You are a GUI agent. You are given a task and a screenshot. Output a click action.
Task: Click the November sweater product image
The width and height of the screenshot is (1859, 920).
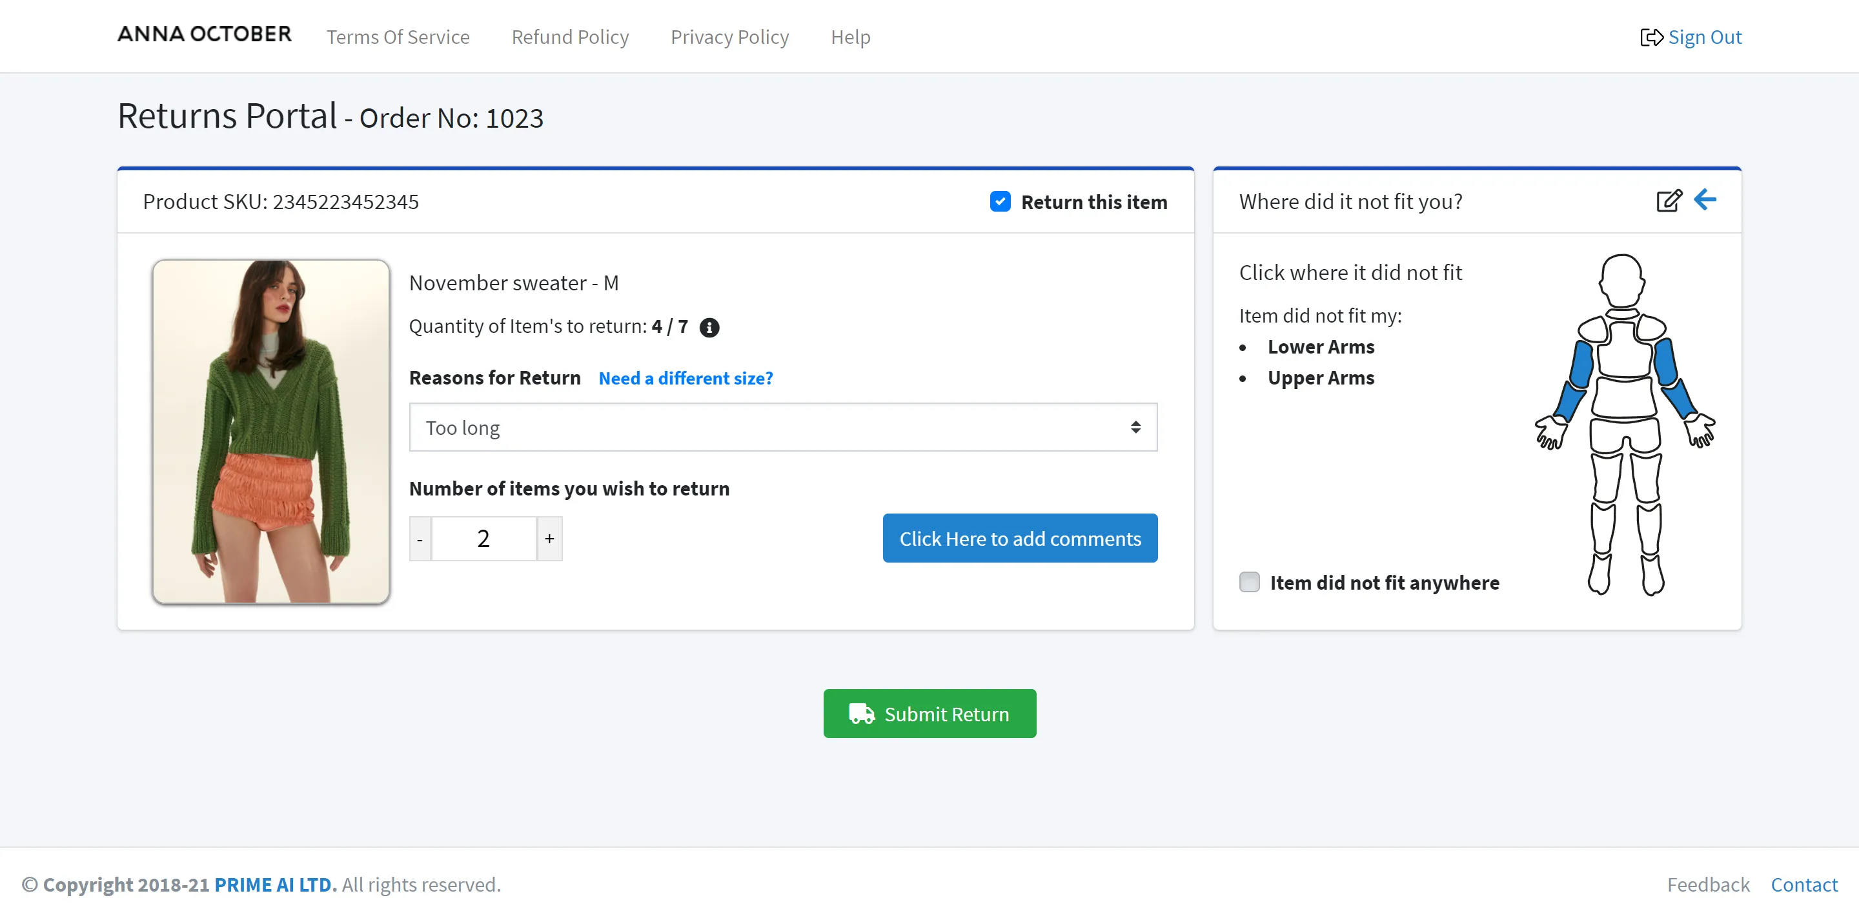pyautogui.click(x=270, y=432)
